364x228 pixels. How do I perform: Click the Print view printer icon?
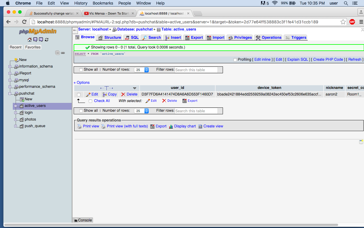pos(80,126)
